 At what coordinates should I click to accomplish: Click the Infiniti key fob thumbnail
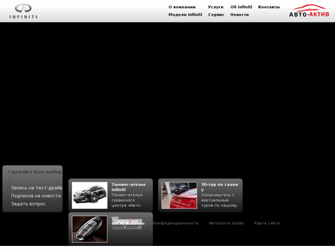[x=89, y=229]
